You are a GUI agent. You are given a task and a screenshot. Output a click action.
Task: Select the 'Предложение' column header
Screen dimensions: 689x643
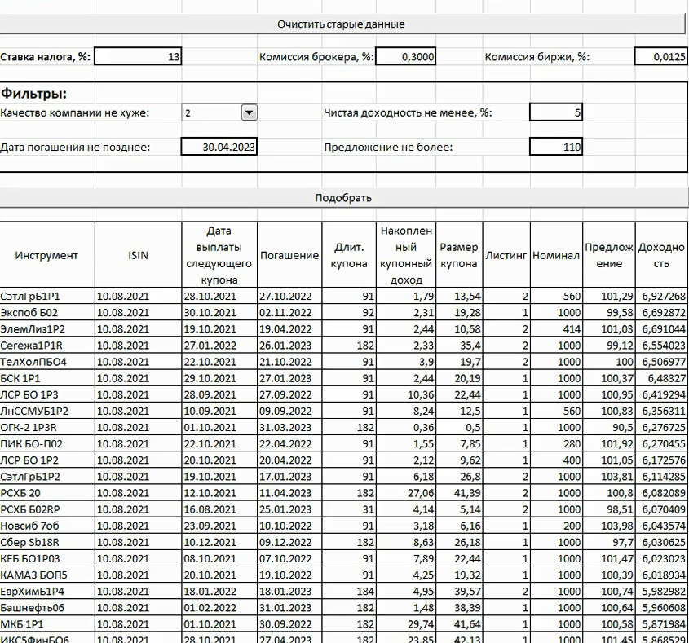(609, 255)
